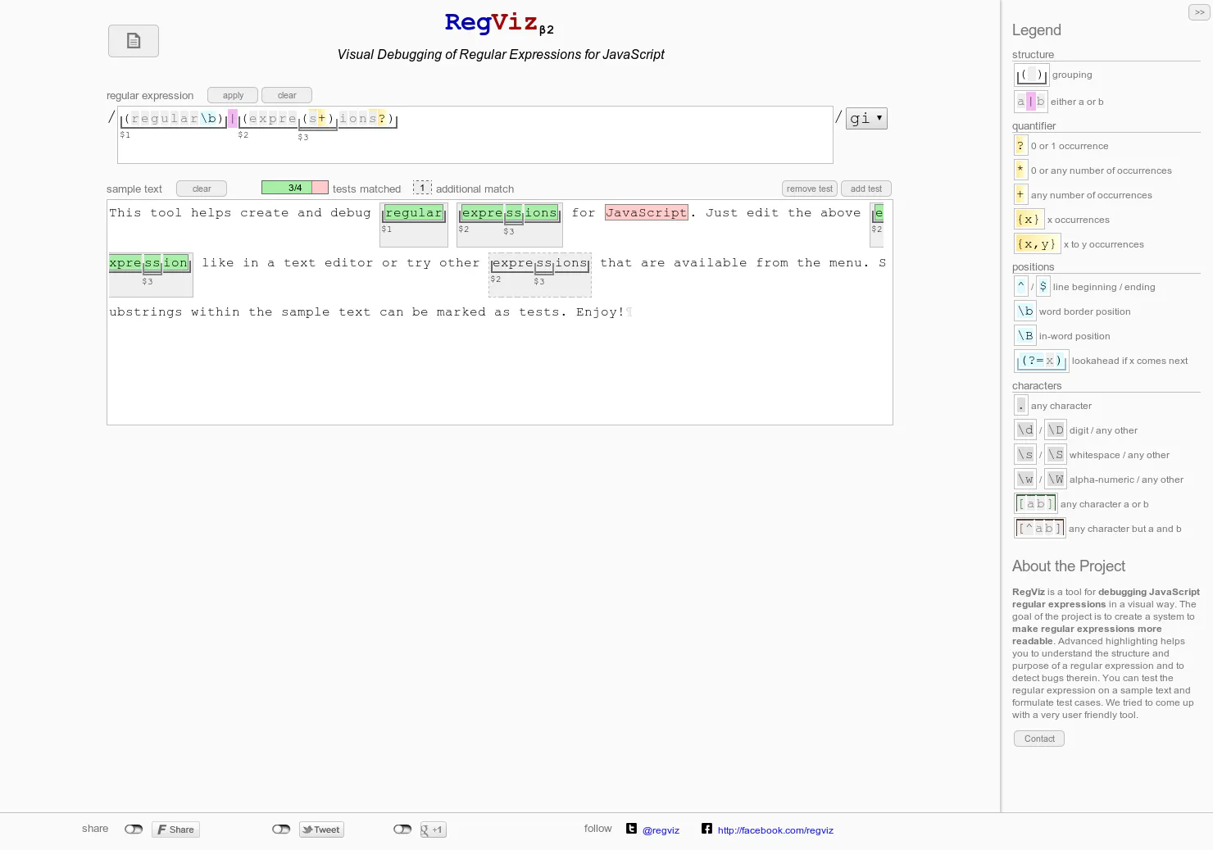The width and height of the screenshot is (1213, 850).
Task: Clear the sample text
Action: pyautogui.click(x=202, y=189)
